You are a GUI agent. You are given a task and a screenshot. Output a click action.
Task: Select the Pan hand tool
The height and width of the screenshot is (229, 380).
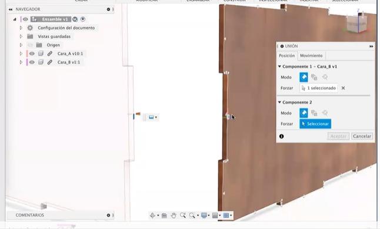pyautogui.click(x=174, y=215)
